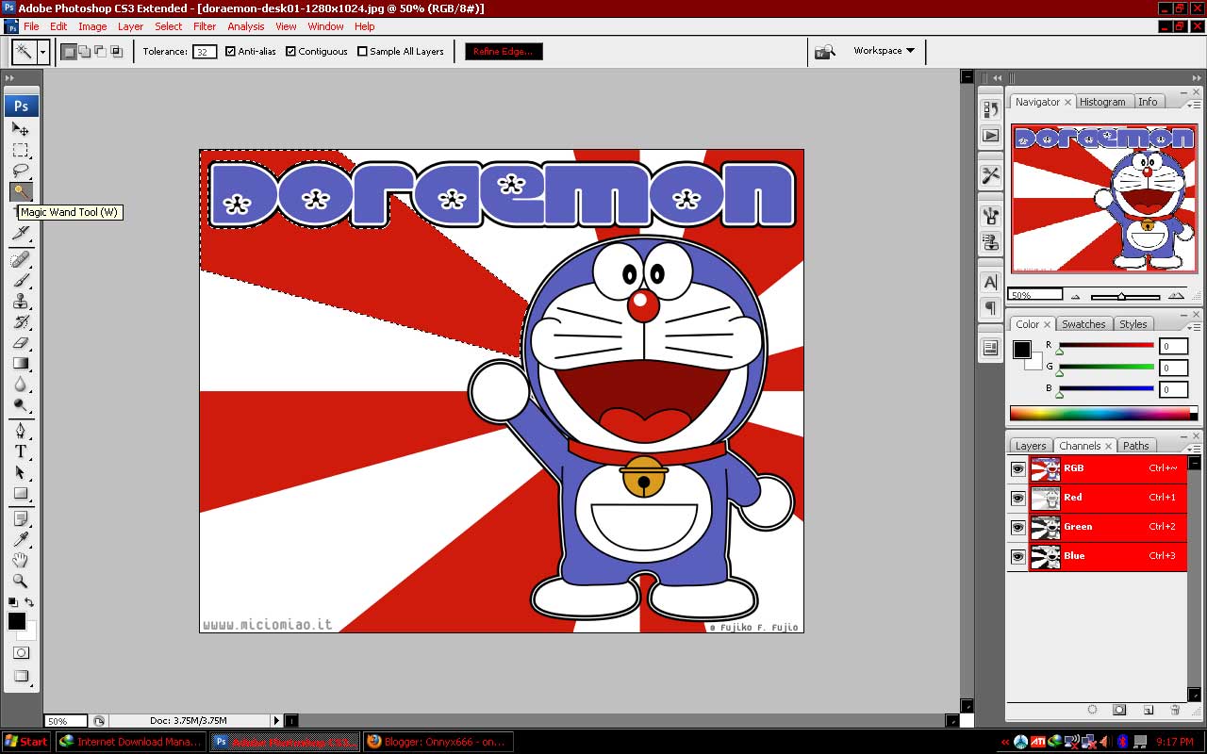Image resolution: width=1207 pixels, height=754 pixels.
Task: Select the Magic Wand tool
Action: [x=21, y=191]
